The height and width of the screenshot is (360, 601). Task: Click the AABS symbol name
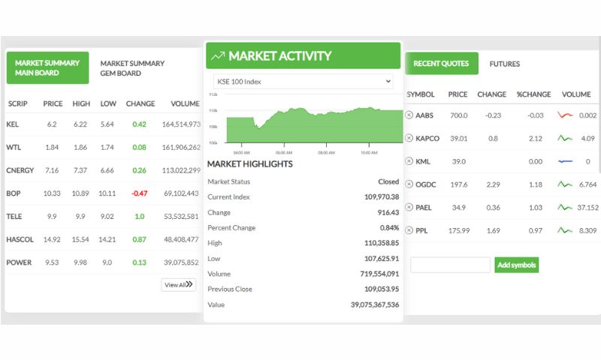click(424, 115)
